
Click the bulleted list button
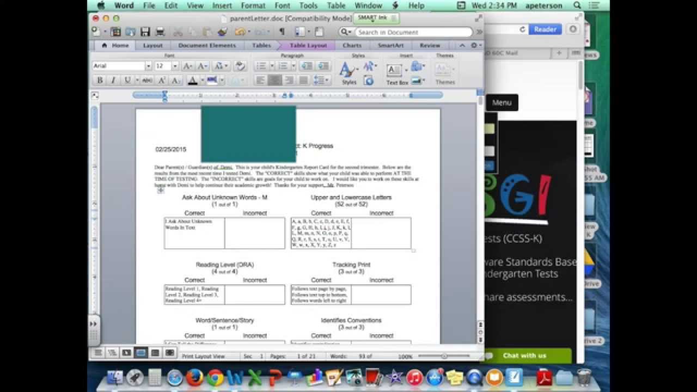261,66
